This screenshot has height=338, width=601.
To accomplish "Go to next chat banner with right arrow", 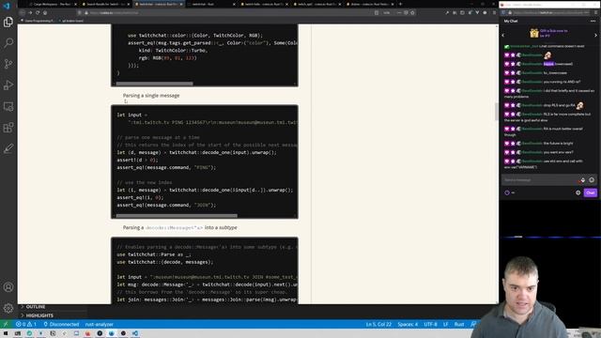I will pyautogui.click(x=595, y=35).
